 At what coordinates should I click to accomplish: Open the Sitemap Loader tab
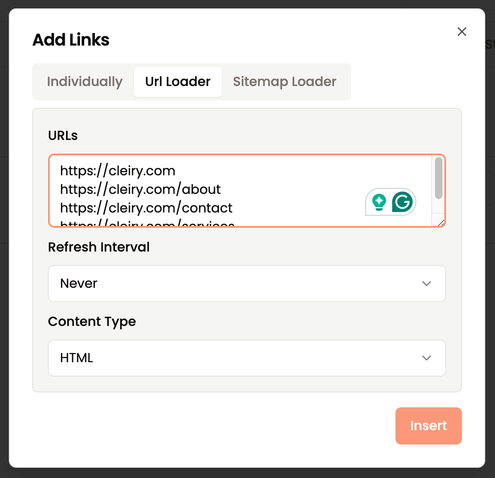pyautogui.click(x=284, y=82)
